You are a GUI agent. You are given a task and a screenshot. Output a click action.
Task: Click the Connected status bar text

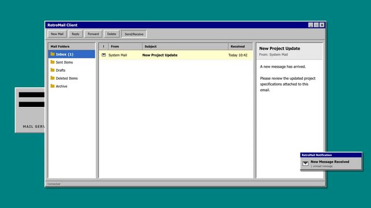(x=54, y=184)
